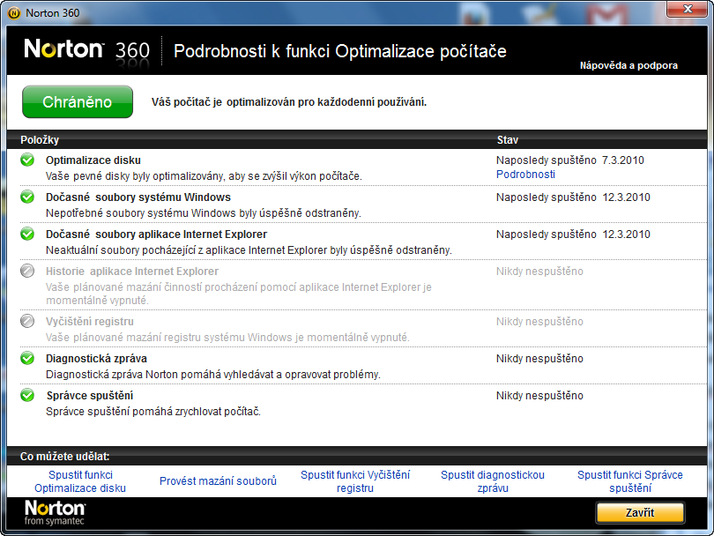The width and height of the screenshot is (714, 536).
Task: Click the Položky column header
Action: (x=40, y=140)
